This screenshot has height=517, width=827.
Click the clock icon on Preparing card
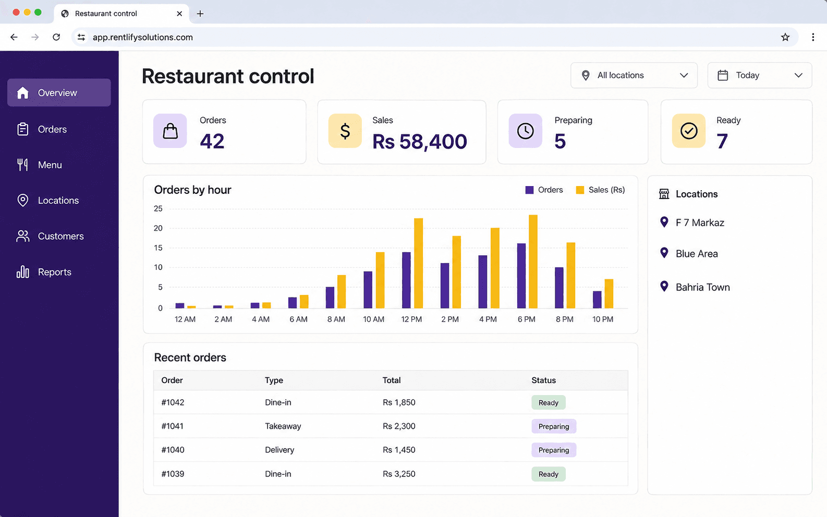click(525, 131)
